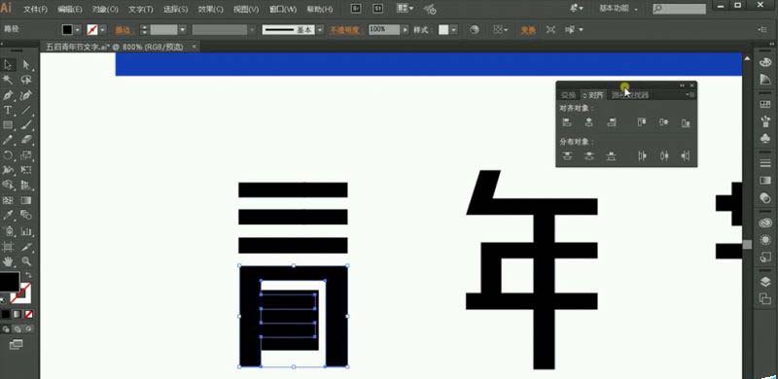Viewport: 778px width, 379px height.
Task: Select the Blend tool
Action: click(x=26, y=216)
